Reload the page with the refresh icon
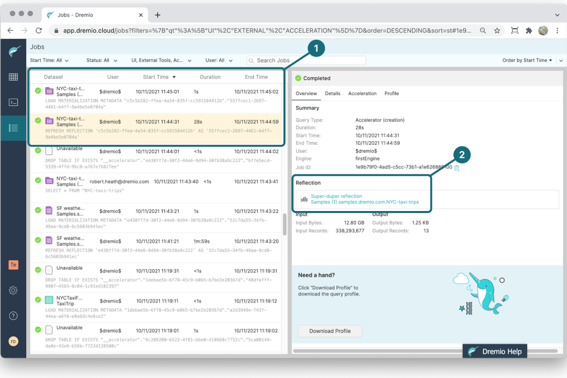The width and height of the screenshot is (567, 378). pyautogui.click(x=39, y=30)
